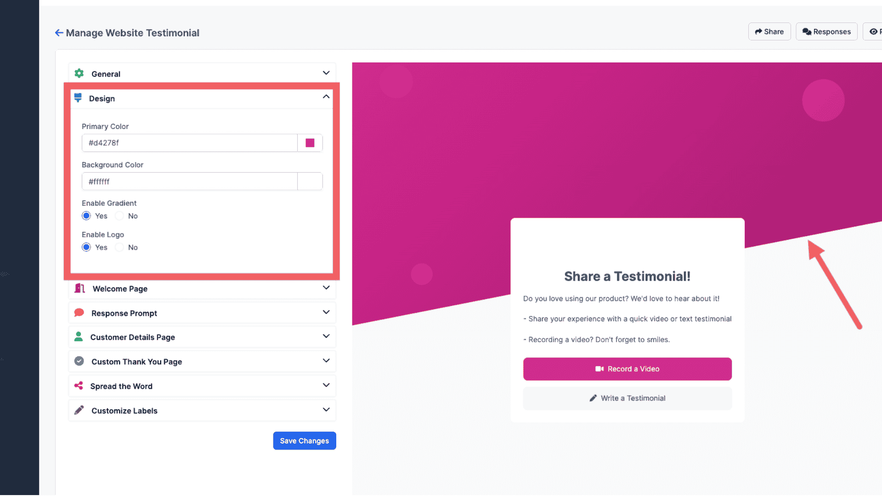The width and height of the screenshot is (882, 496).
Task: Click the pencil icon beside Write a Testimonial
Action: point(593,398)
